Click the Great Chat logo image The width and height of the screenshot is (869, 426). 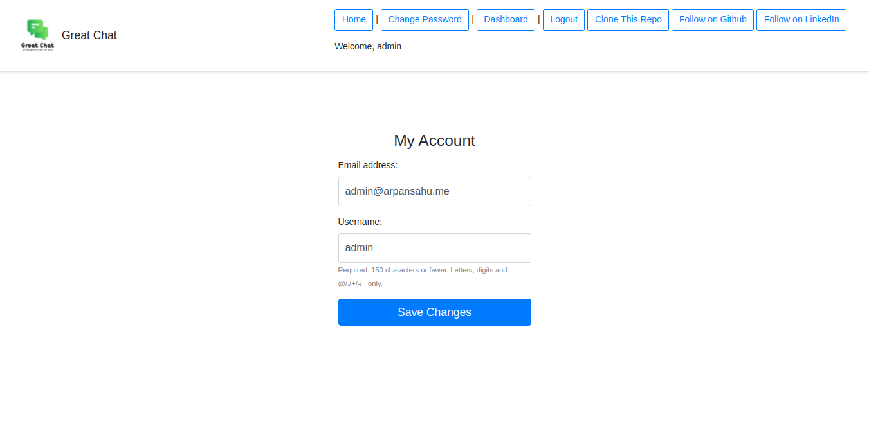click(x=37, y=35)
